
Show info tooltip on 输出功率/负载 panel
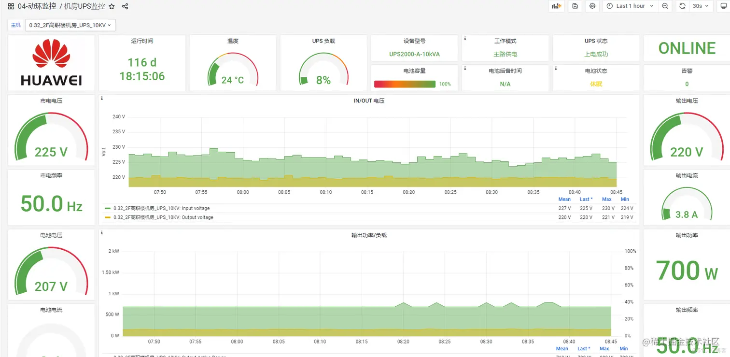(101, 232)
